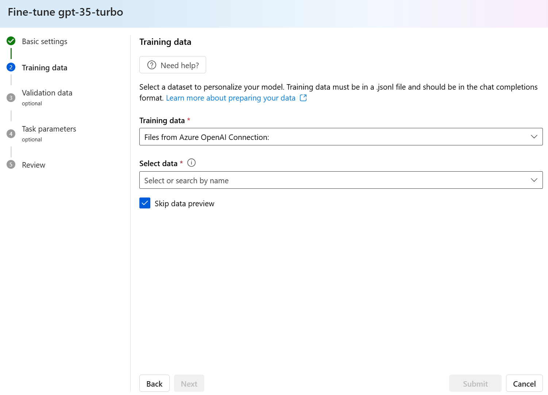Go to the Task parameters step
Viewport: 548px width, 395px height.
[x=49, y=129]
